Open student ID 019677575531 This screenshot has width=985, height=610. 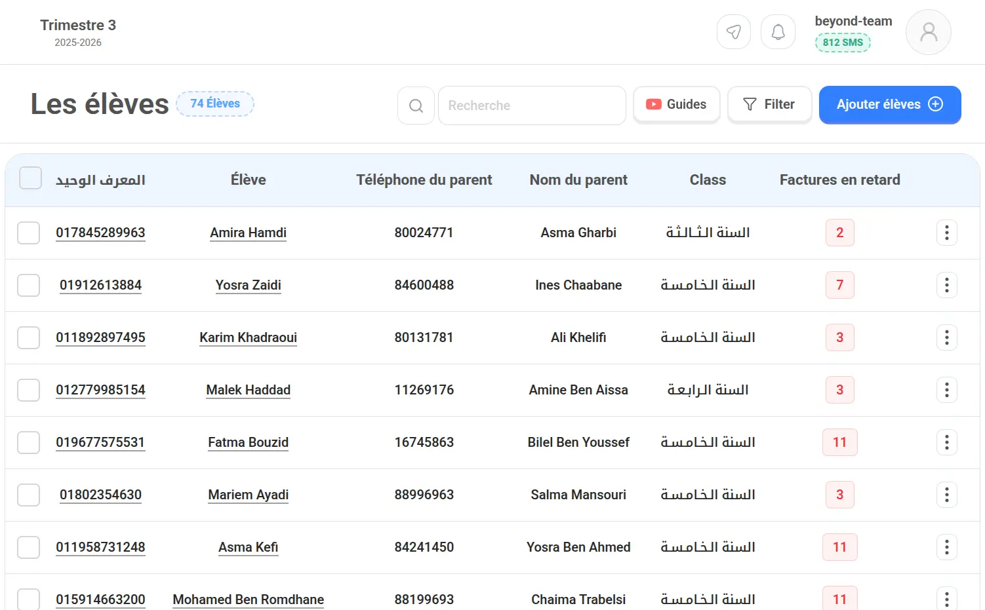(x=100, y=442)
